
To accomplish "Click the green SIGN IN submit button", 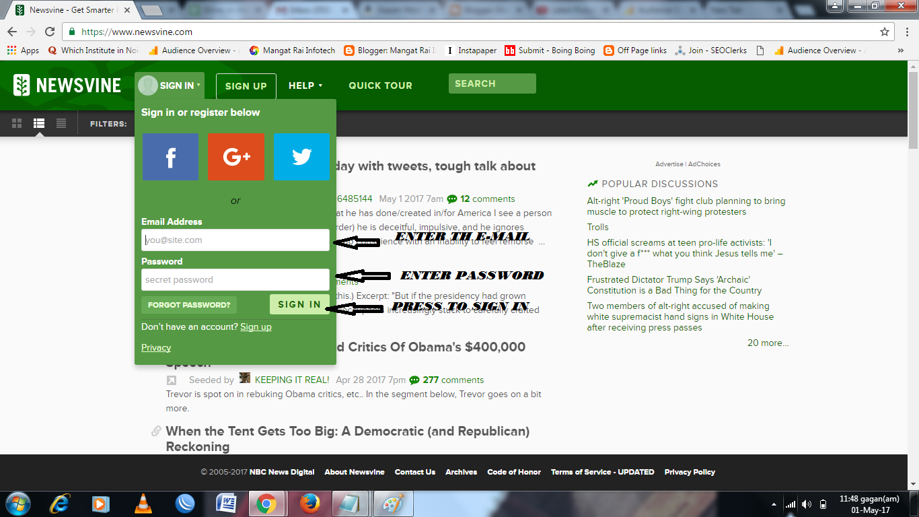I will point(299,304).
